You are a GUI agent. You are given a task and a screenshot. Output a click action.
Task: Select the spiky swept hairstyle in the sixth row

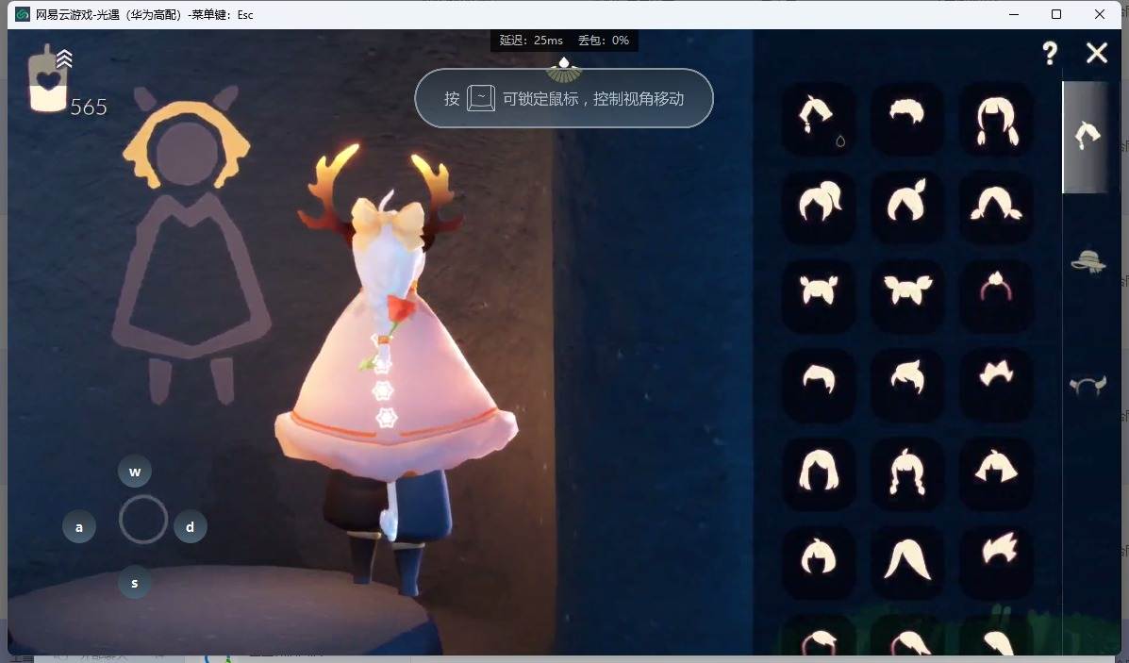point(997,561)
